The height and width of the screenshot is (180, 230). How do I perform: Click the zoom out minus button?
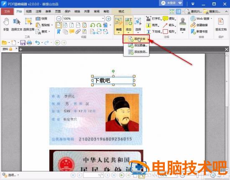tap(59, 19)
